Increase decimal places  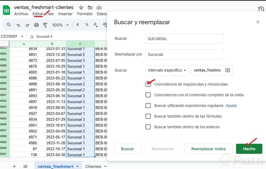click(105, 25)
